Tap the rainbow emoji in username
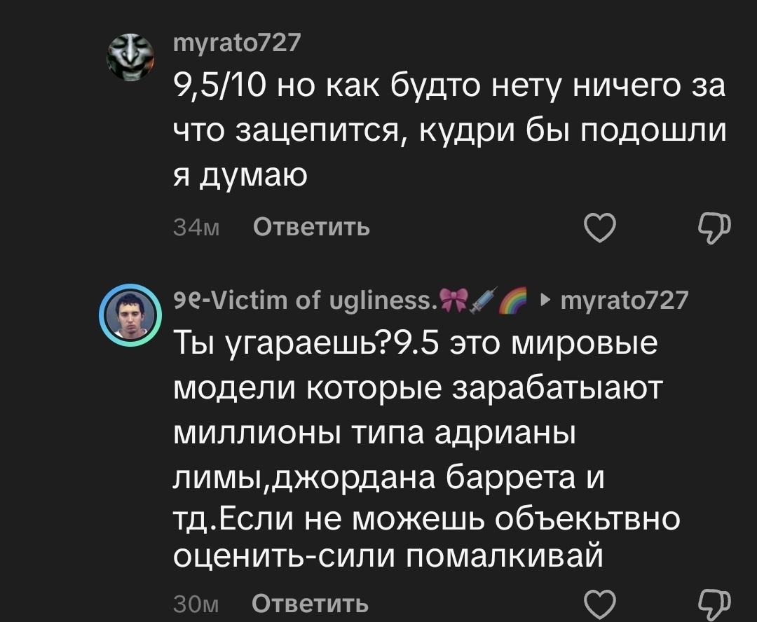The width and height of the screenshot is (757, 622). click(x=513, y=300)
